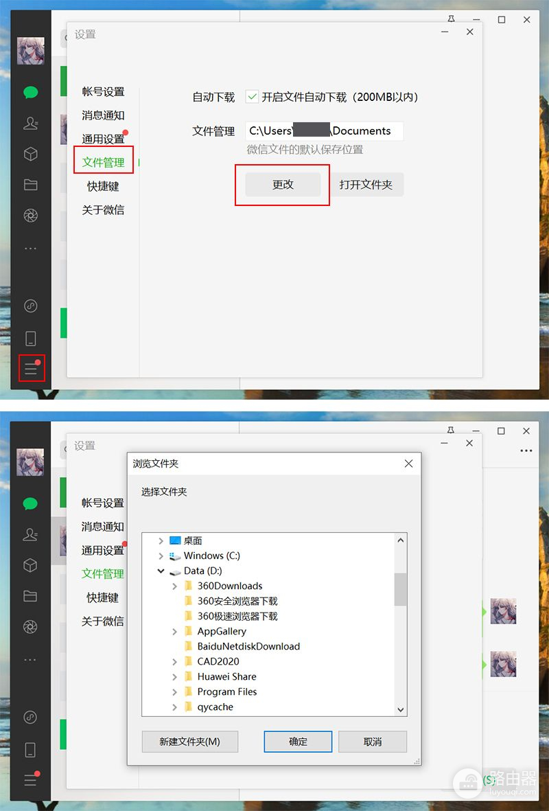Click 新建文件夹(M) button in folder dialog

(x=189, y=742)
